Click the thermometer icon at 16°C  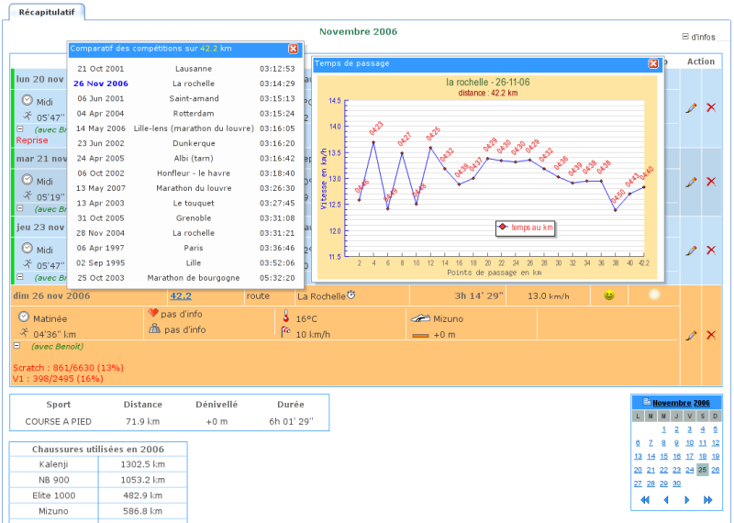pos(285,317)
